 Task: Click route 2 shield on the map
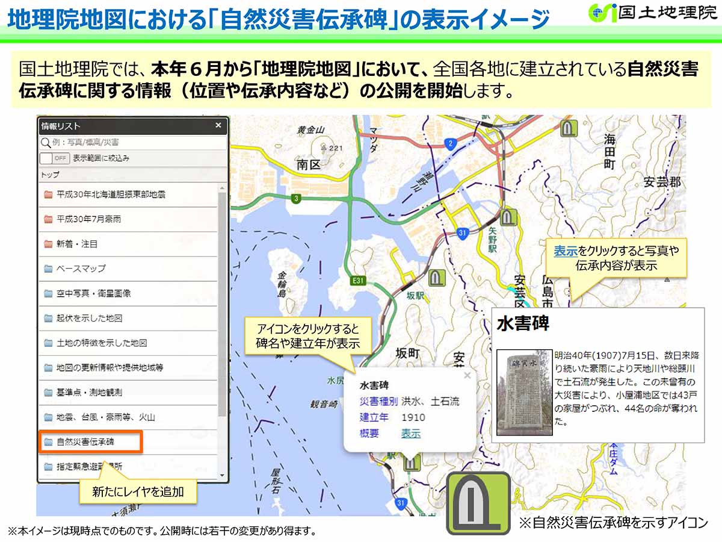449,143
